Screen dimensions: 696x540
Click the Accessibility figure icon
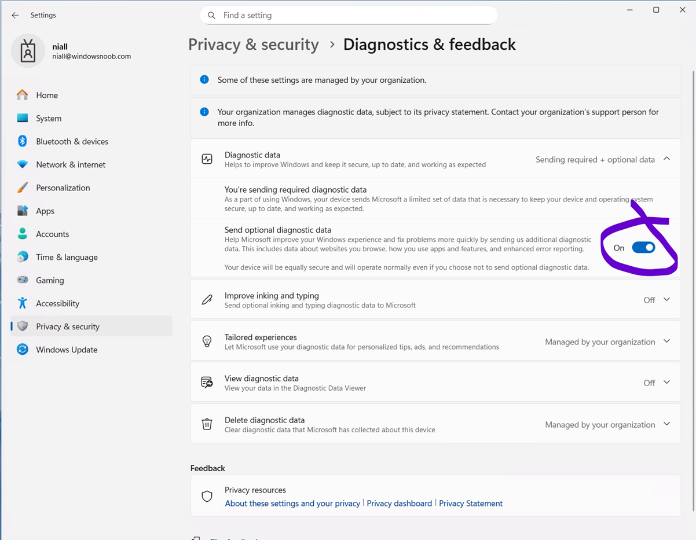pyautogui.click(x=23, y=303)
